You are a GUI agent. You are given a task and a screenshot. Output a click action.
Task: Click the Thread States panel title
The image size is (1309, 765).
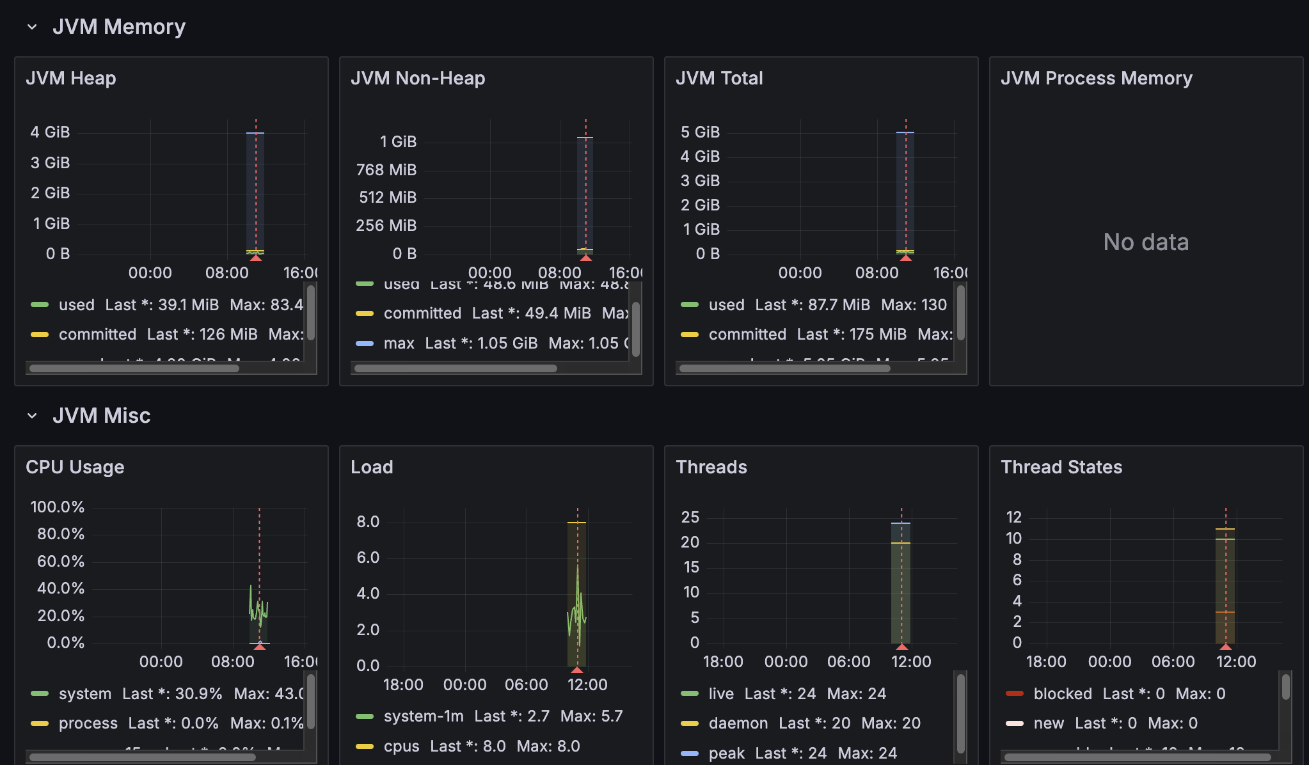(x=1061, y=467)
